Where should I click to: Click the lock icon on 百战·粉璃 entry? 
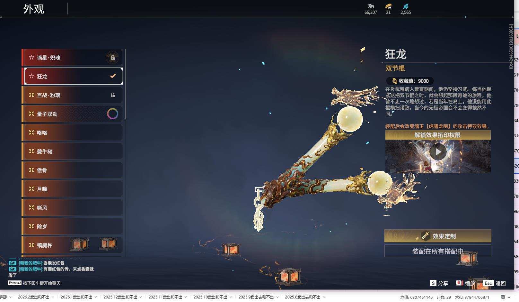112,95
